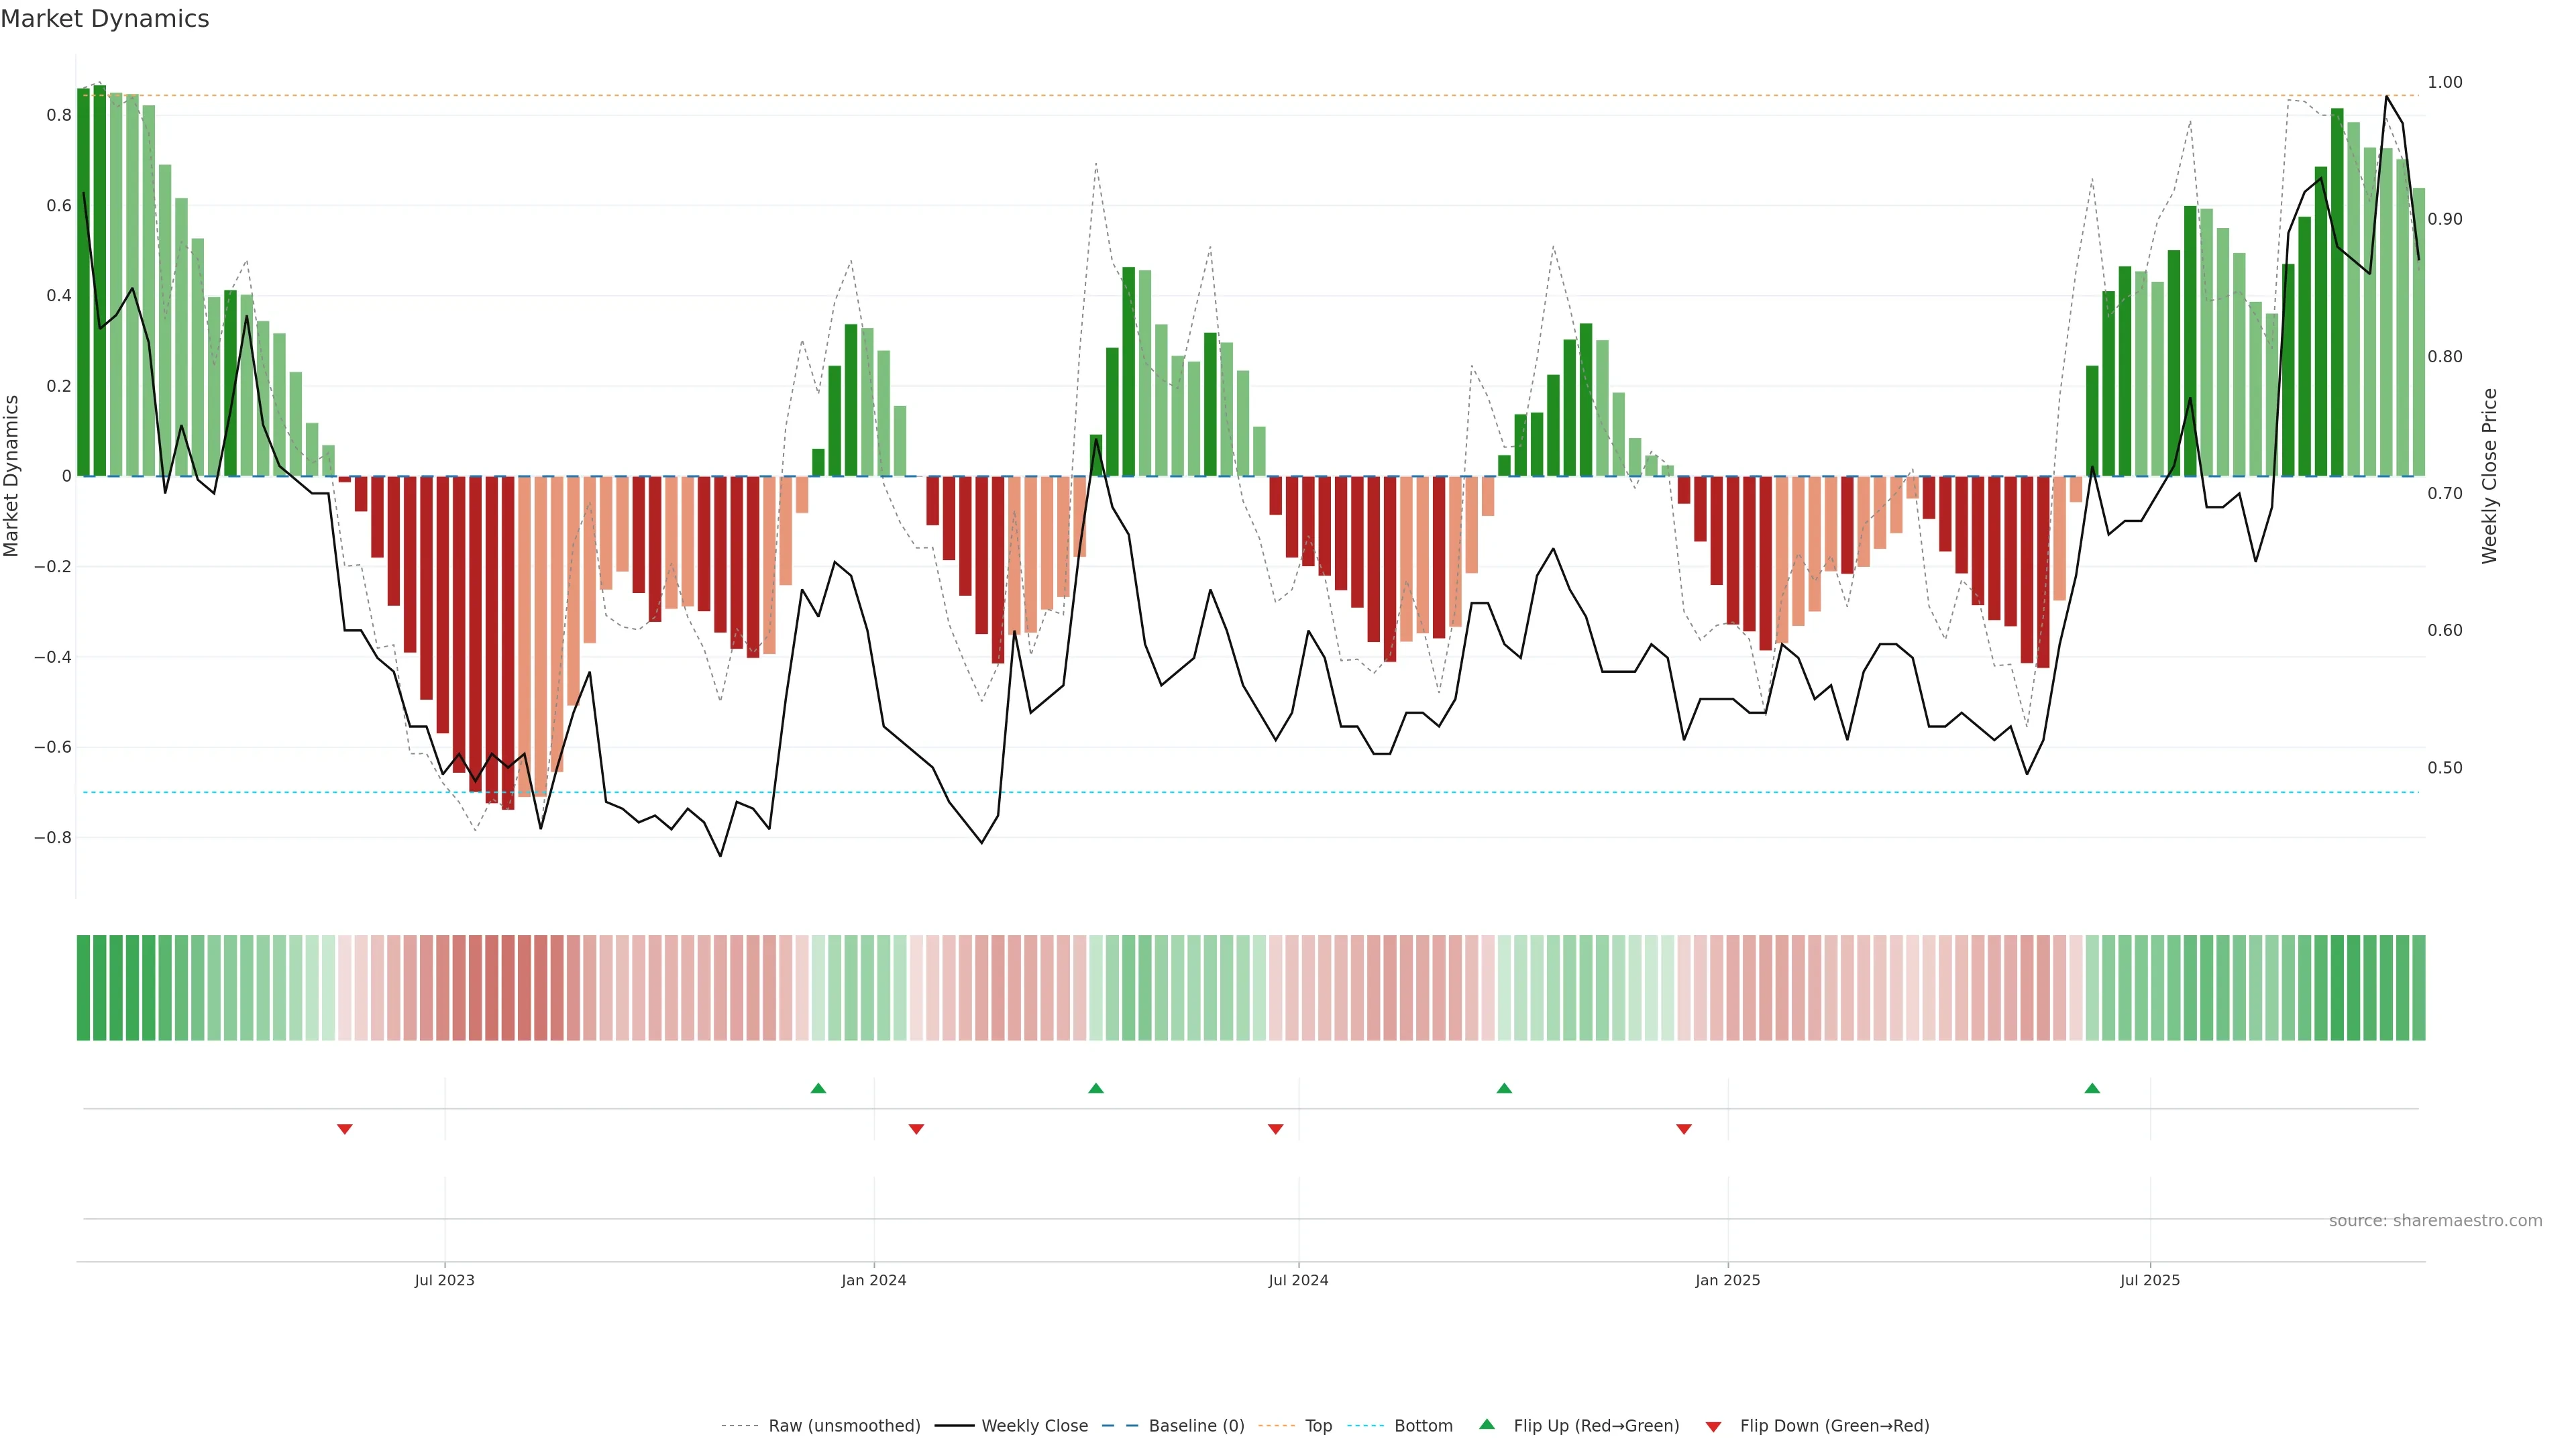Screen dimensions: 2576x1449
Task: Click the source: sharemaestro.com text
Action: [2435, 1221]
